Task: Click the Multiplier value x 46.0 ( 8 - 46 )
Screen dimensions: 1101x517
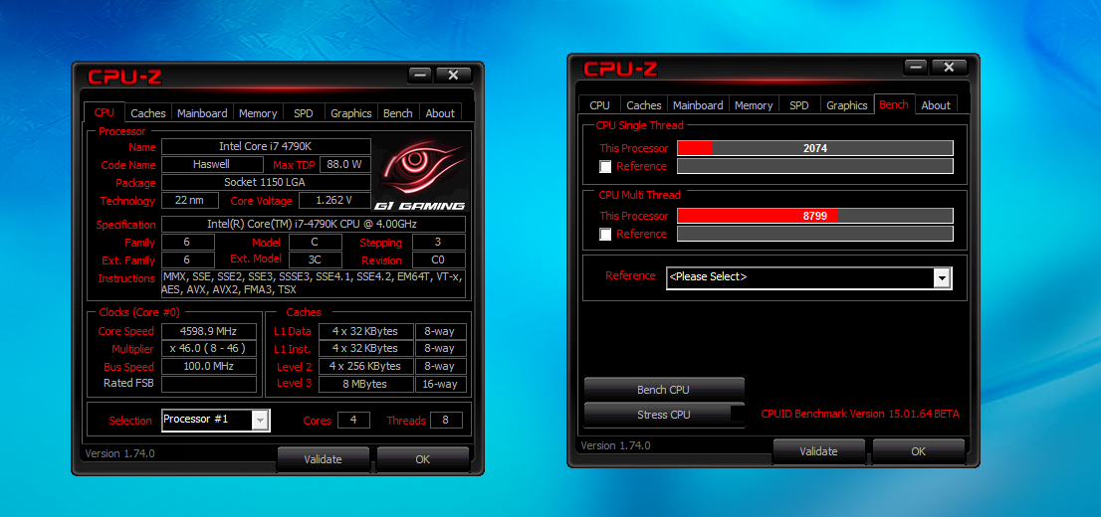Action: tap(209, 349)
